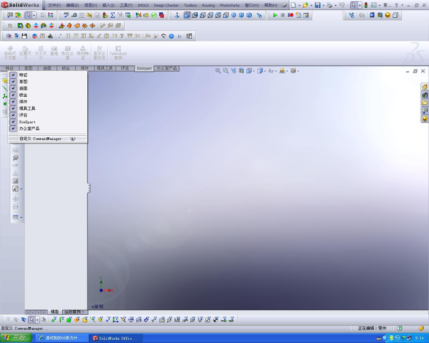Open the display style dropdown in viewport toolbar
The height and width of the screenshot is (343, 429).
265,71
